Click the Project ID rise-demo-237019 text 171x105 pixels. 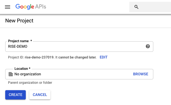[31, 57]
